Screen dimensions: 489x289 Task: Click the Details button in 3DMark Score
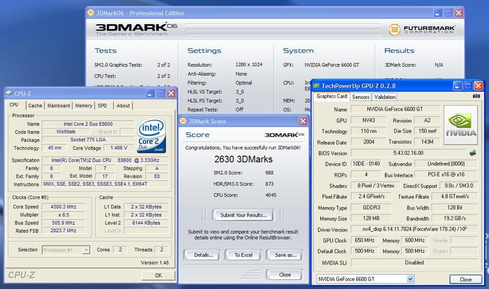pyautogui.click(x=203, y=255)
